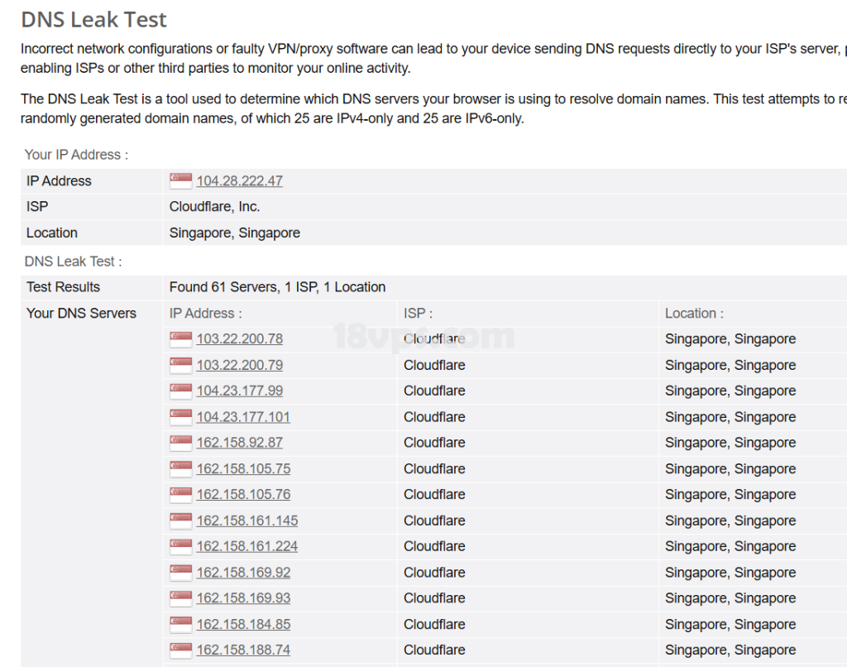This screenshot has height=667, width=847.
Task: Click the flag icon beside 104.23.177.99
Action: click(180, 391)
